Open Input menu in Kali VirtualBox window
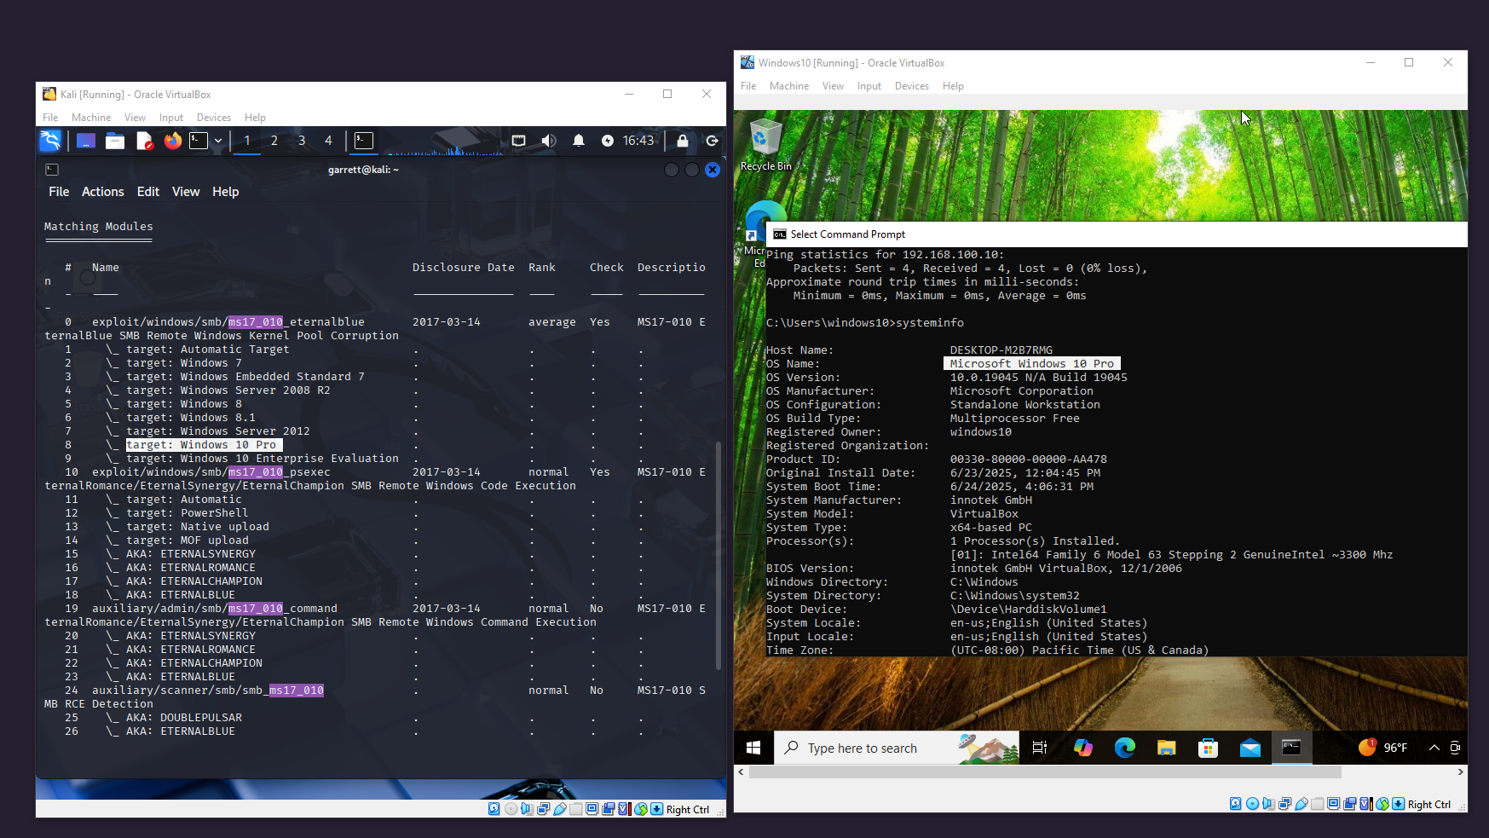This screenshot has height=838, width=1489. tap(171, 118)
